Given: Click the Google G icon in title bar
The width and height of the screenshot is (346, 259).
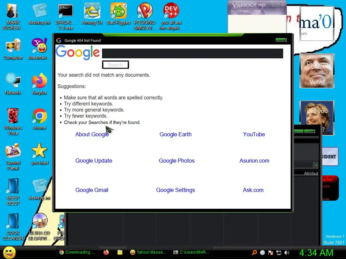Looking at the screenshot, I should coord(59,40).
